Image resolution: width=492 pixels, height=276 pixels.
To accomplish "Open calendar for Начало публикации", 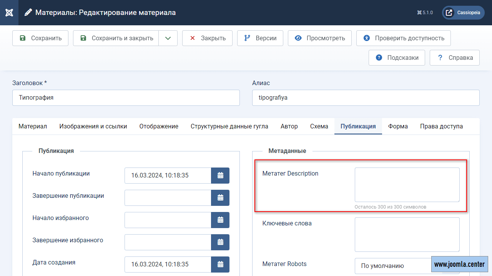I will 220,176.
